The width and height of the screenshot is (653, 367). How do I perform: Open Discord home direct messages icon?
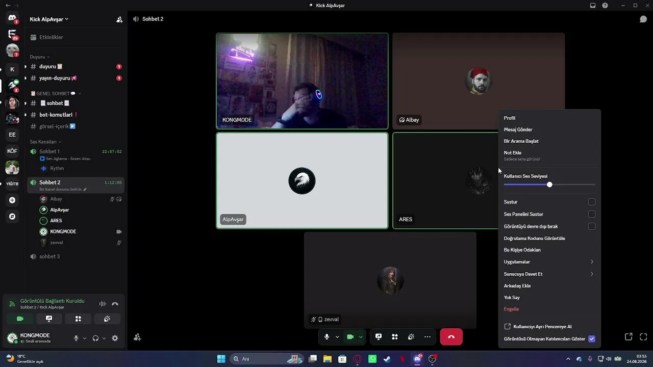12,18
